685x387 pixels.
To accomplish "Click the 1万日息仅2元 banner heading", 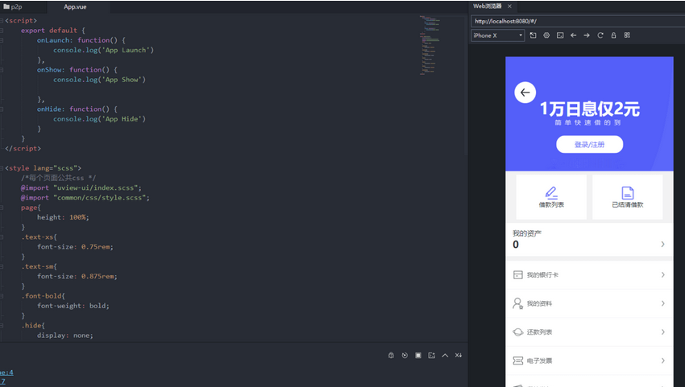I will coord(589,109).
